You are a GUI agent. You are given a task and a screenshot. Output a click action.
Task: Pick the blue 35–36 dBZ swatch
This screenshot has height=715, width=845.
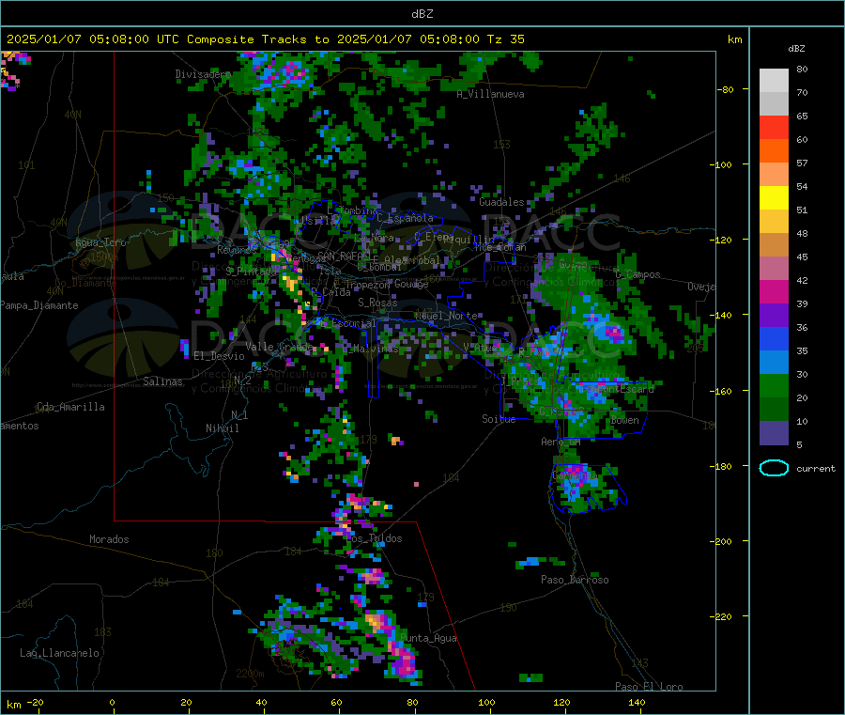click(x=774, y=338)
